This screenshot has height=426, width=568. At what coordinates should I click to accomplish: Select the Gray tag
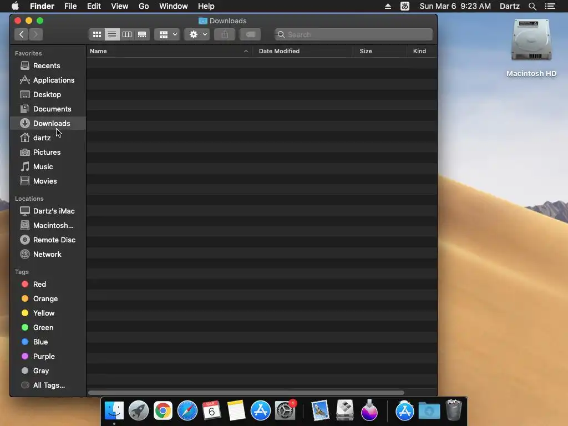pyautogui.click(x=48, y=371)
